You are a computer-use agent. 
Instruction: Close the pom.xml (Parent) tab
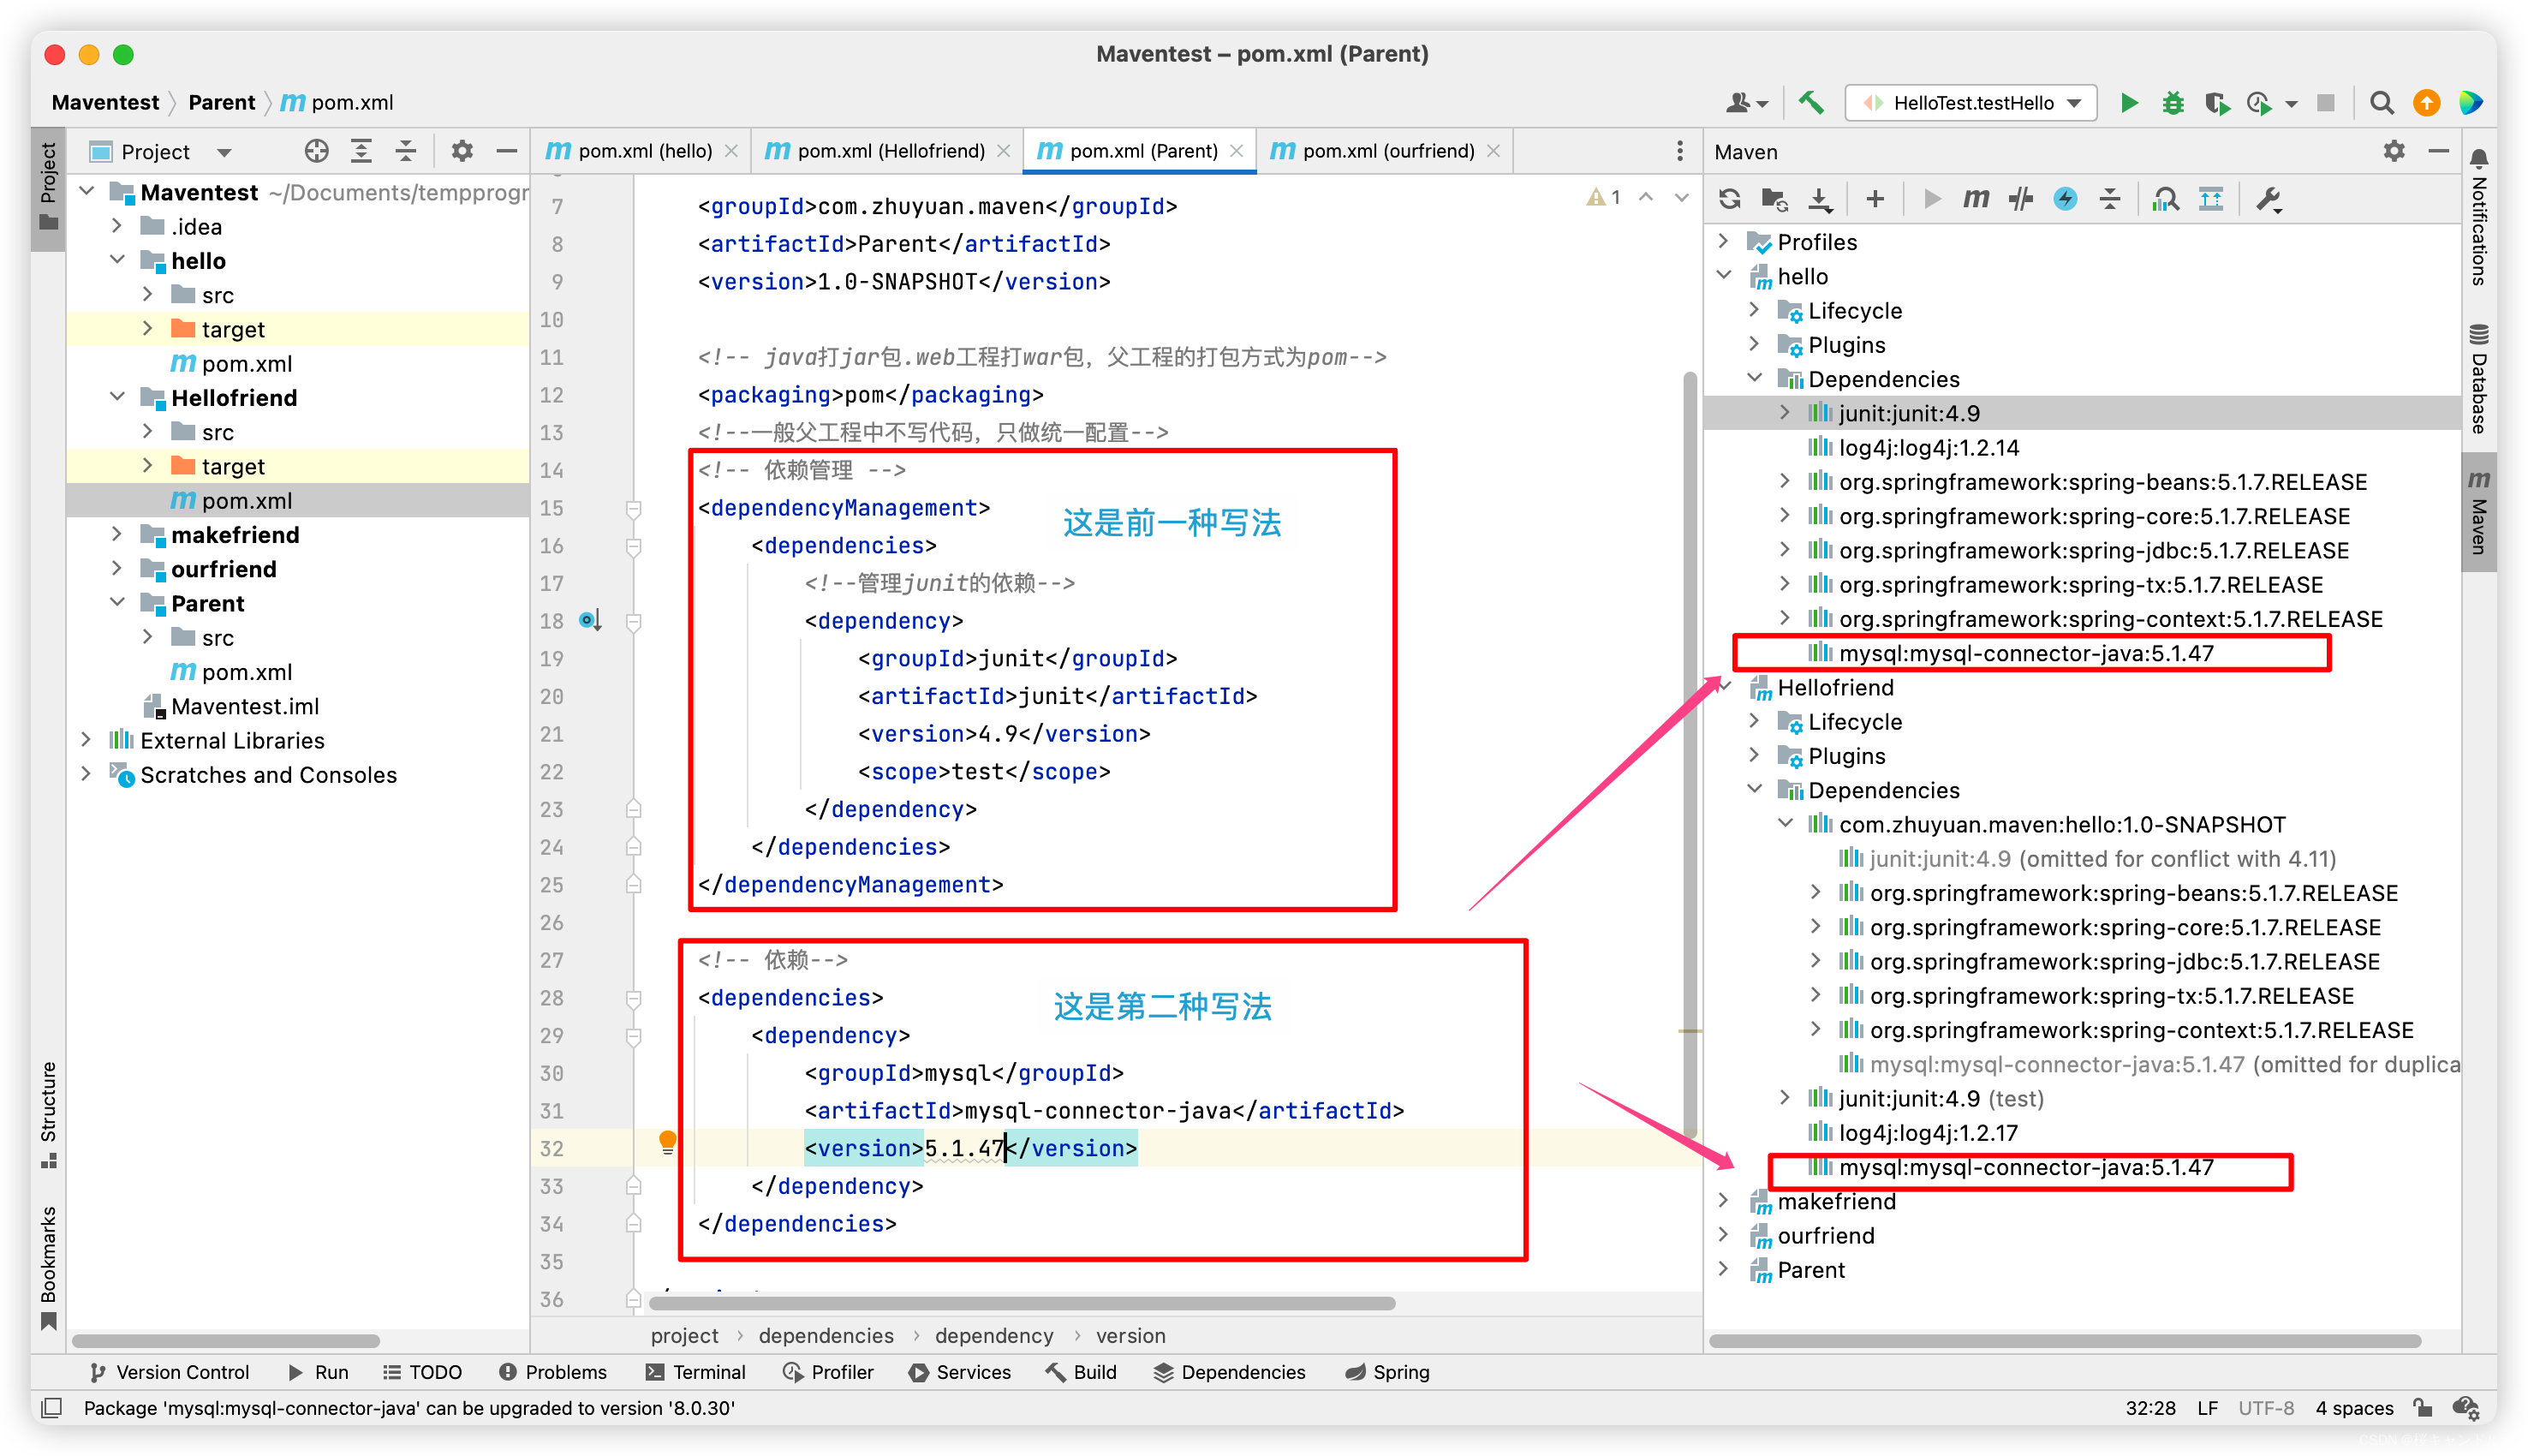click(1237, 151)
